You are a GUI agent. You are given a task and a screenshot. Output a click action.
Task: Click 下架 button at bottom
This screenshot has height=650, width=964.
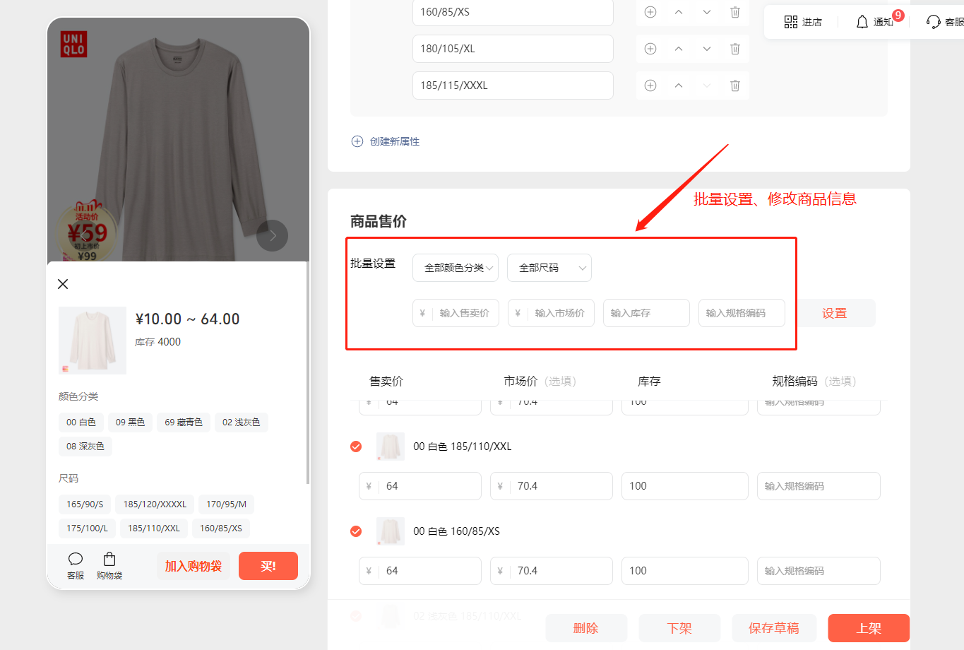(x=679, y=628)
